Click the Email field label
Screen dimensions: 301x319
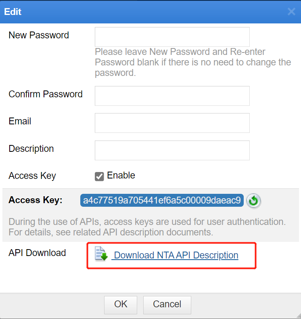(x=20, y=121)
